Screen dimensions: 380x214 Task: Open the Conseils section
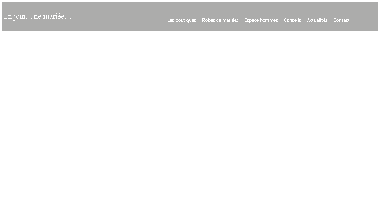(292, 20)
